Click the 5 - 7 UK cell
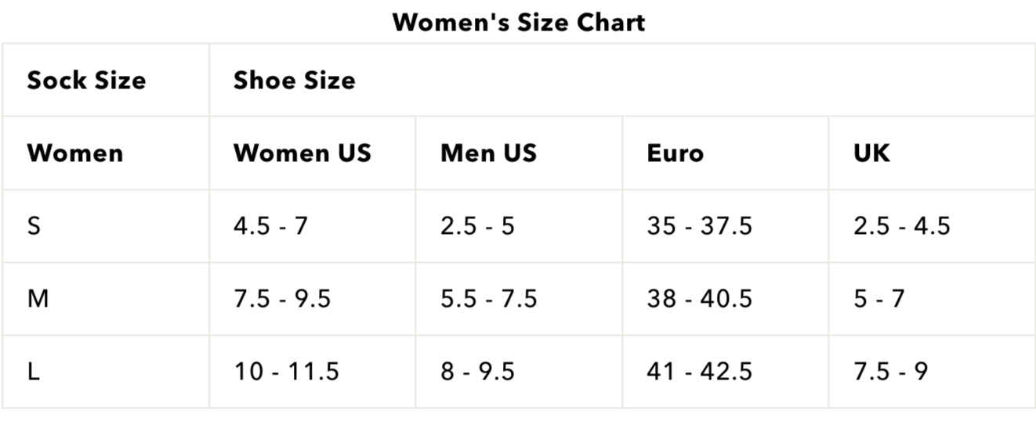Screen dimensions: 1036x428 pyautogui.click(x=878, y=299)
